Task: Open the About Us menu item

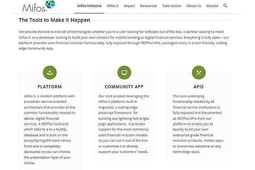Action: (194, 6)
